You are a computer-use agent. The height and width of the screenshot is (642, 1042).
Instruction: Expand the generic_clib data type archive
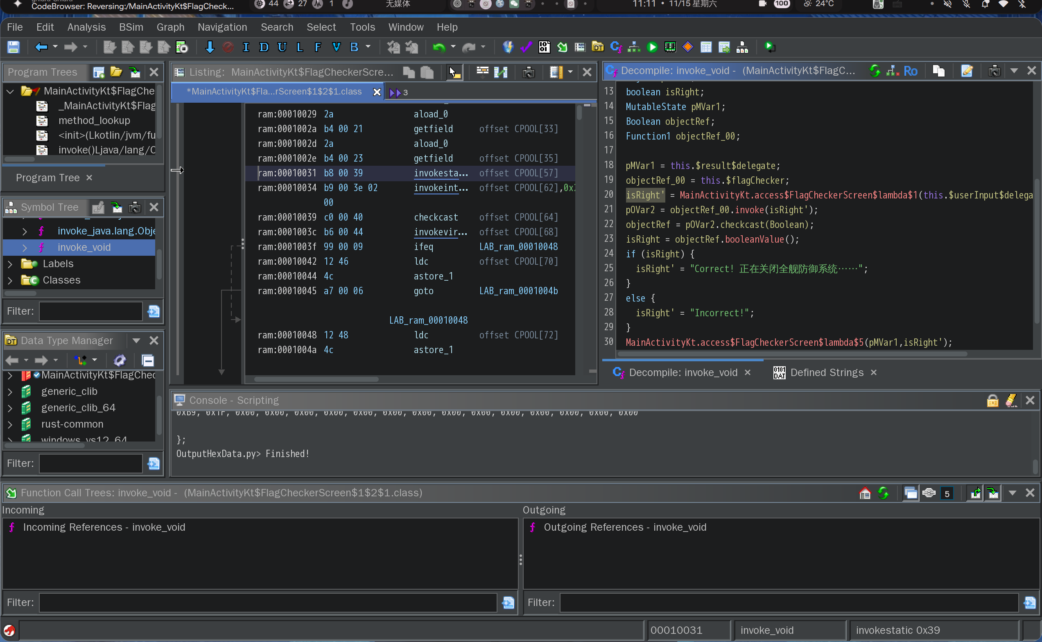[10, 392]
